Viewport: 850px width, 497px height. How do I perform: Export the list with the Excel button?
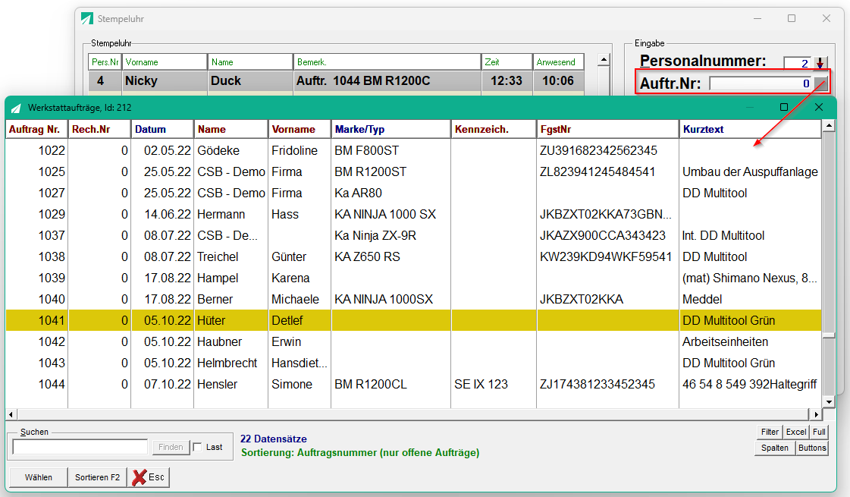[796, 432]
